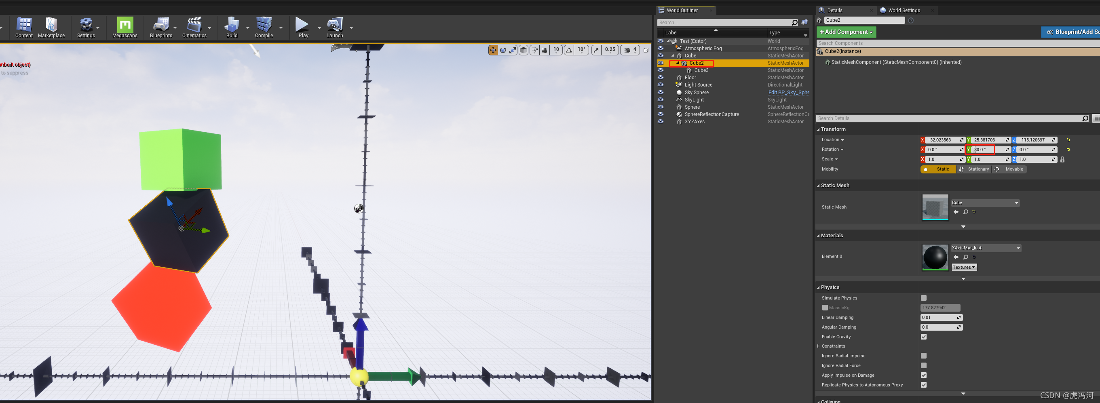1100x403 pixels.
Task: Open the Marketplace toolbar button
Action: click(51, 27)
